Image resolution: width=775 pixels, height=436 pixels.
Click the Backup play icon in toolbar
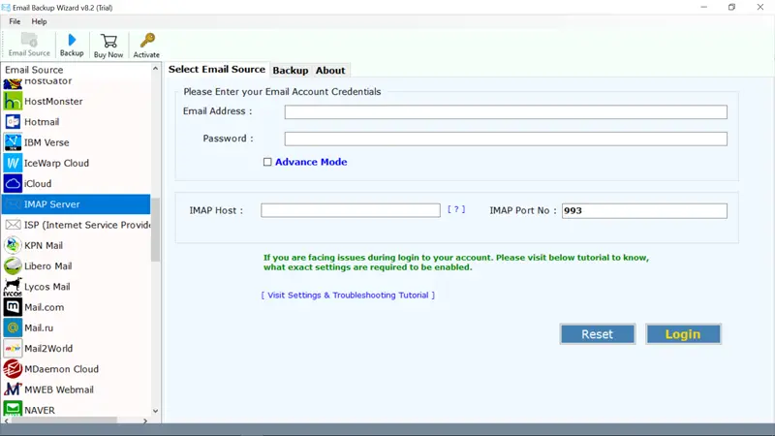(72, 40)
